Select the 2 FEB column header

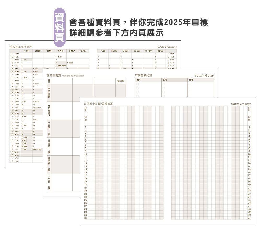pos(38,51)
